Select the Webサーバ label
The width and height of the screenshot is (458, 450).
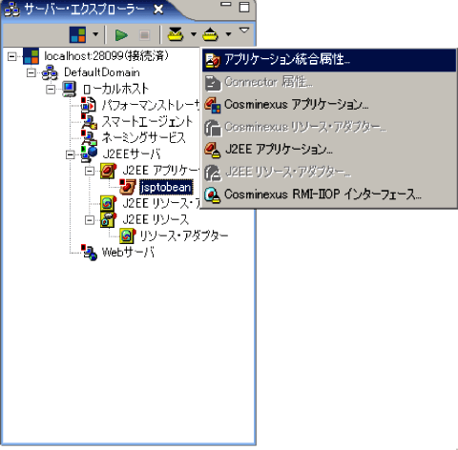pyautogui.click(x=128, y=253)
